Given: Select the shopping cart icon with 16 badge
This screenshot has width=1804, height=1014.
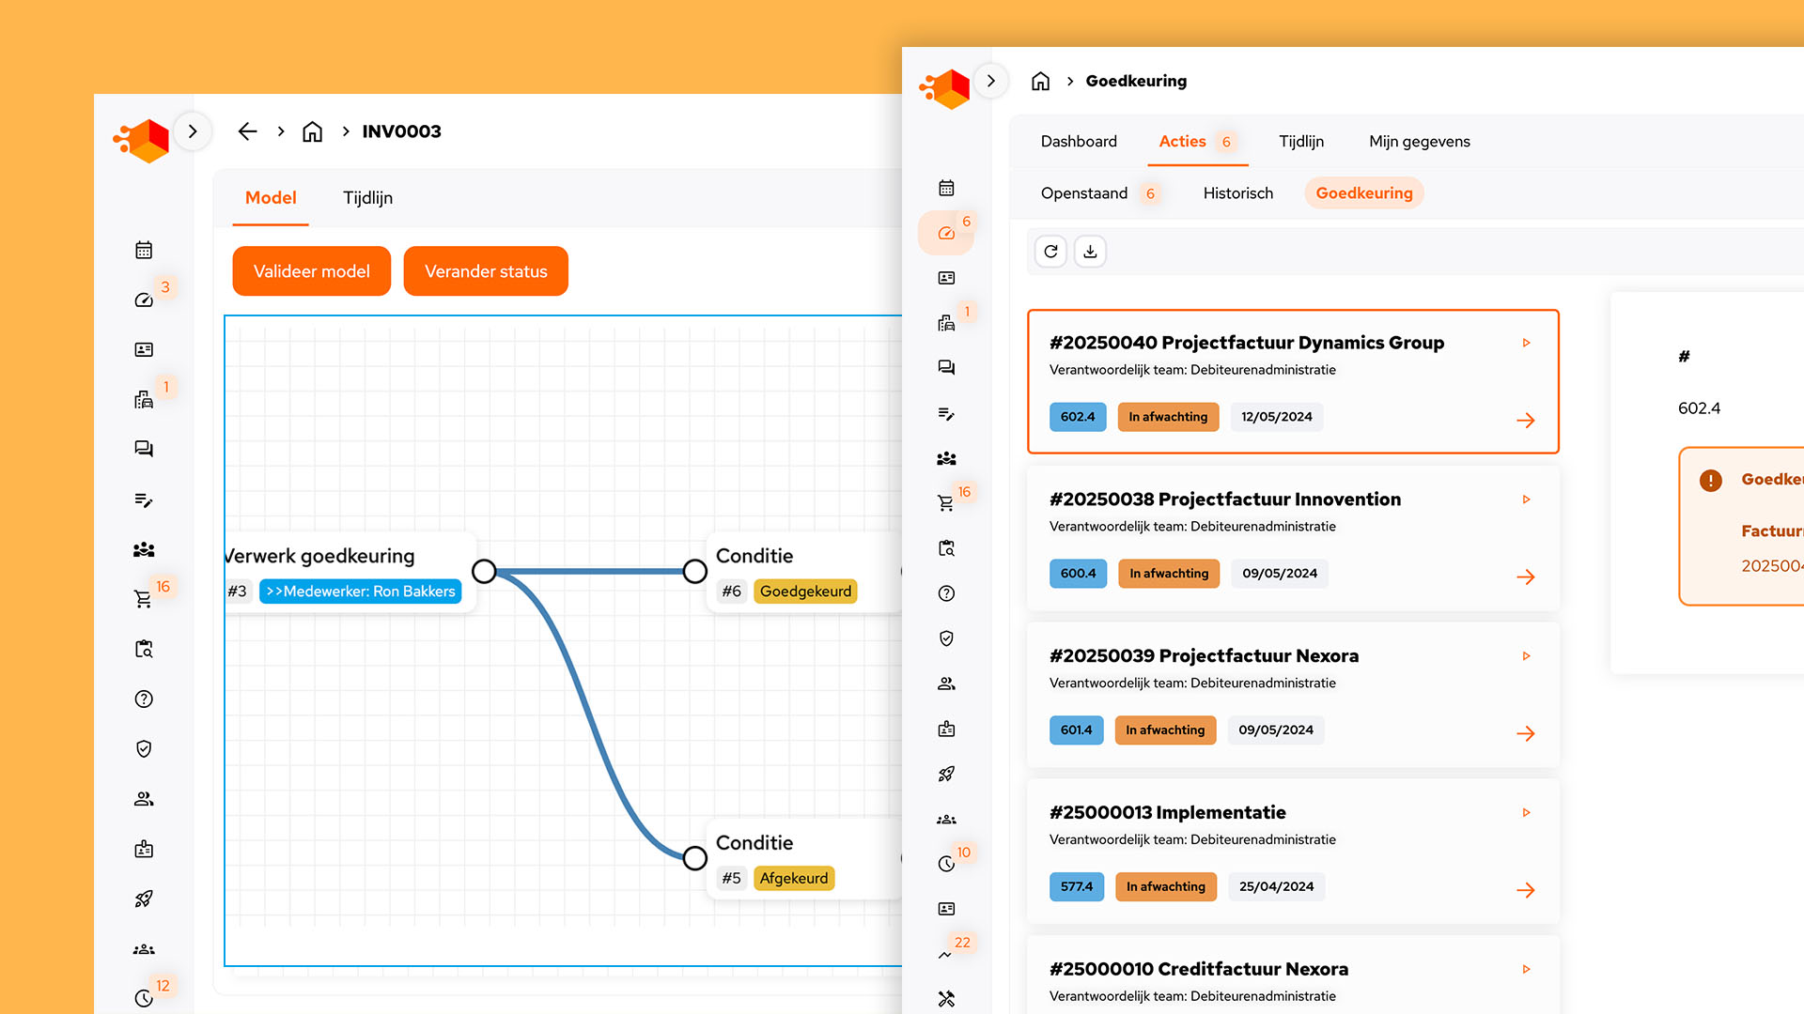Looking at the screenshot, I should click(946, 502).
